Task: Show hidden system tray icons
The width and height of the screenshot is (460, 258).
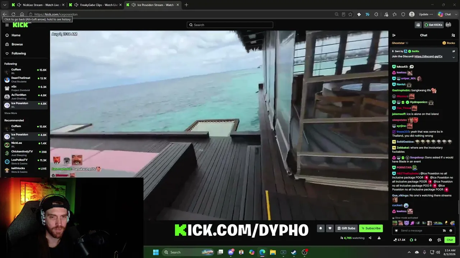Action: [x=409, y=252]
